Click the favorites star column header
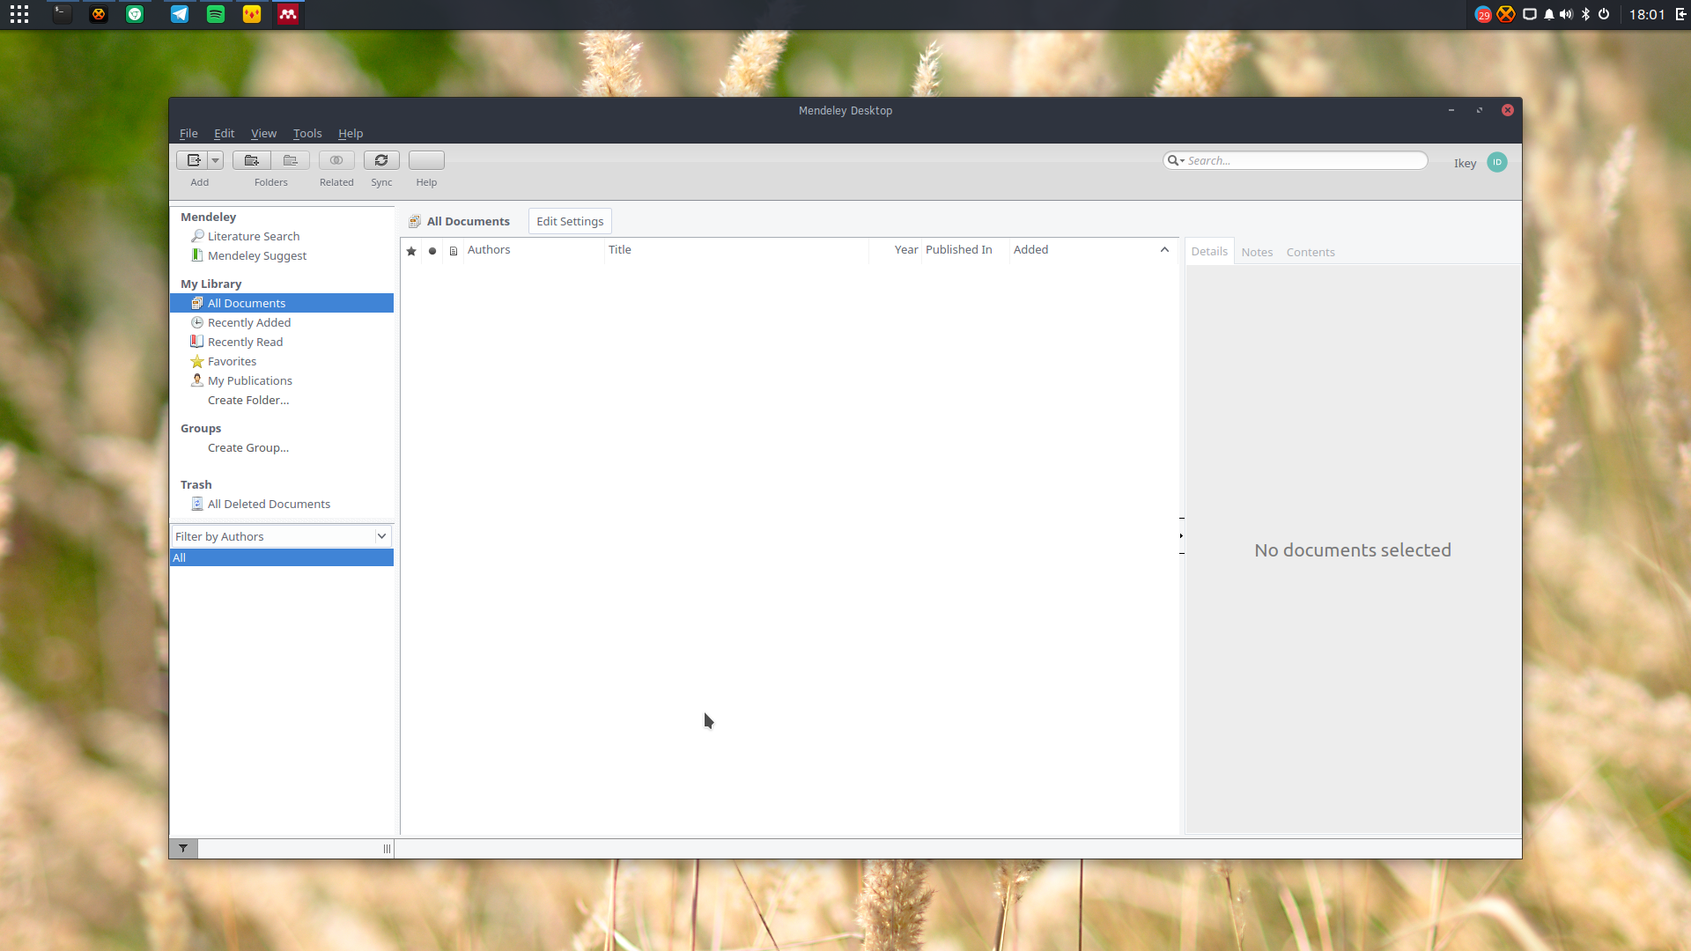 coord(411,251)
